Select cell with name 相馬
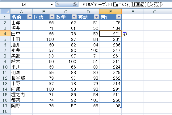172x115 pixels. coord(22,72)
